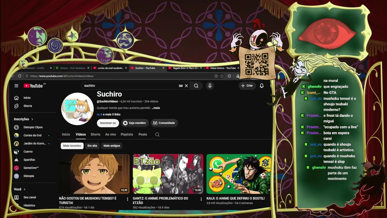The height and width of the screenshot is (218, 387).
Task: Click the Seja membro button
Action: (135, 123)
